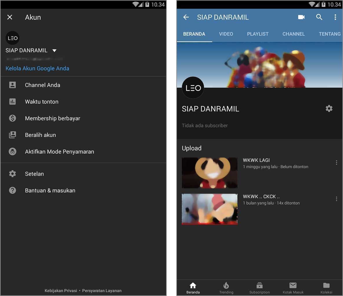The width and height of the screenshot is (343, 296).
Task: Select Beralih akun menu item
Action: point(40,135)
